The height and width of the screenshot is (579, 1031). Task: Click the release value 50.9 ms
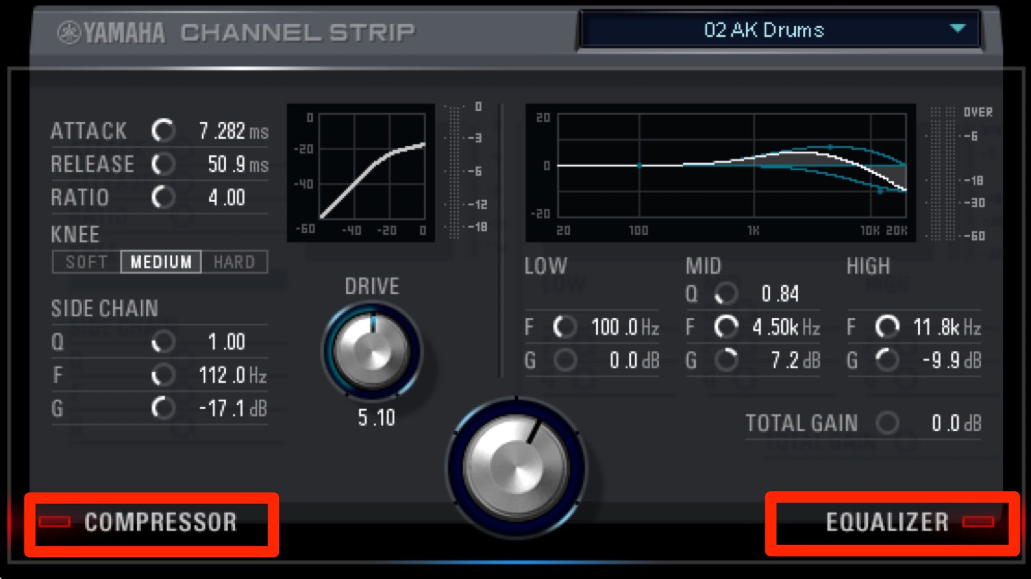(238, 164)
